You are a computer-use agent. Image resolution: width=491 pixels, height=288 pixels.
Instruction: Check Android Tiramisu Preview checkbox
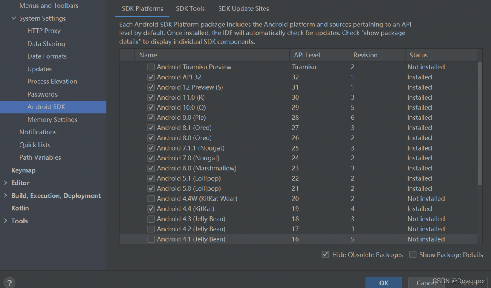pos(151,67)
